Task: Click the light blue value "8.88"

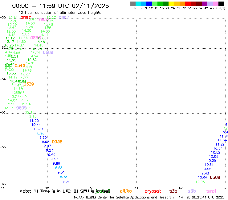Action: (59, 168)
